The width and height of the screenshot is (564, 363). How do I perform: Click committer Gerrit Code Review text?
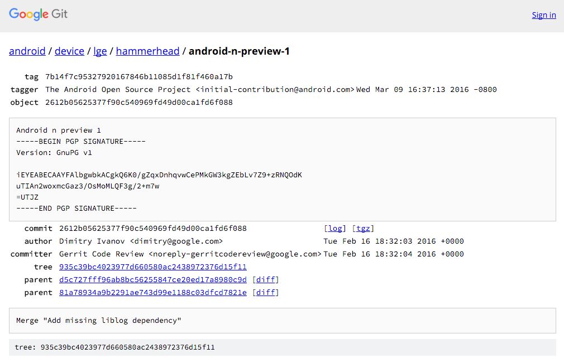(190, 254)
